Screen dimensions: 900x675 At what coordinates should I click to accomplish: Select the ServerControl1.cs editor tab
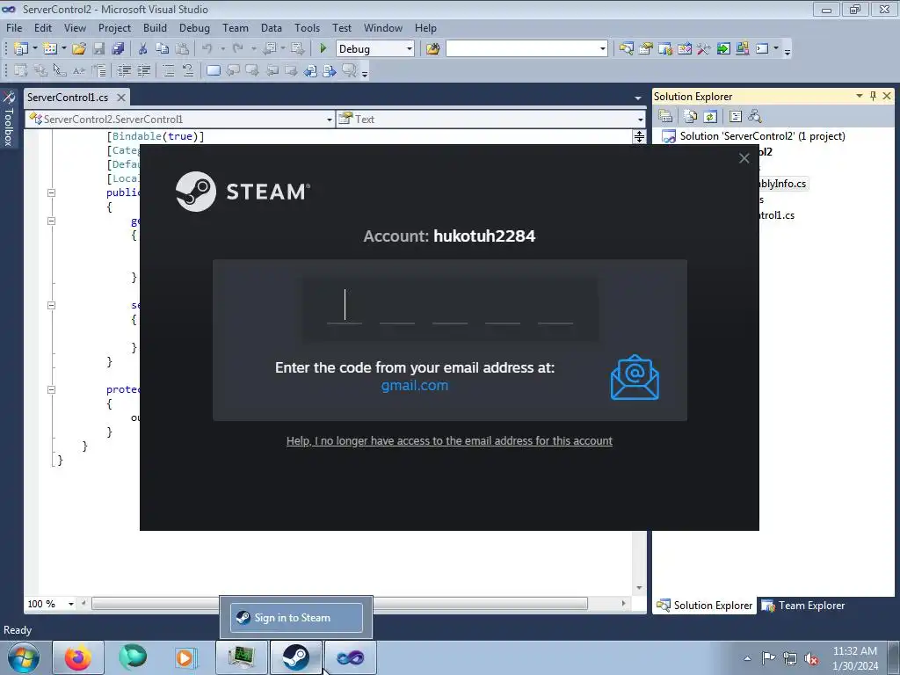[68, 97]
